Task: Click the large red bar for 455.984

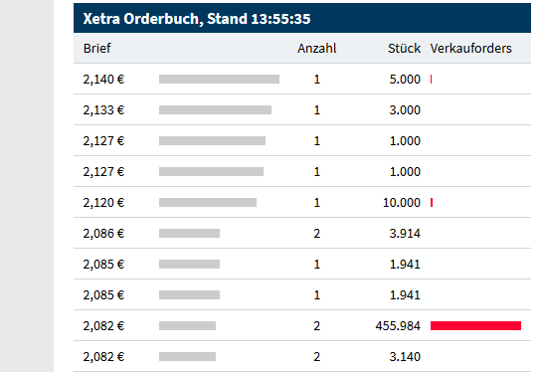Action: pyautogui.click(x=475, y=325)
